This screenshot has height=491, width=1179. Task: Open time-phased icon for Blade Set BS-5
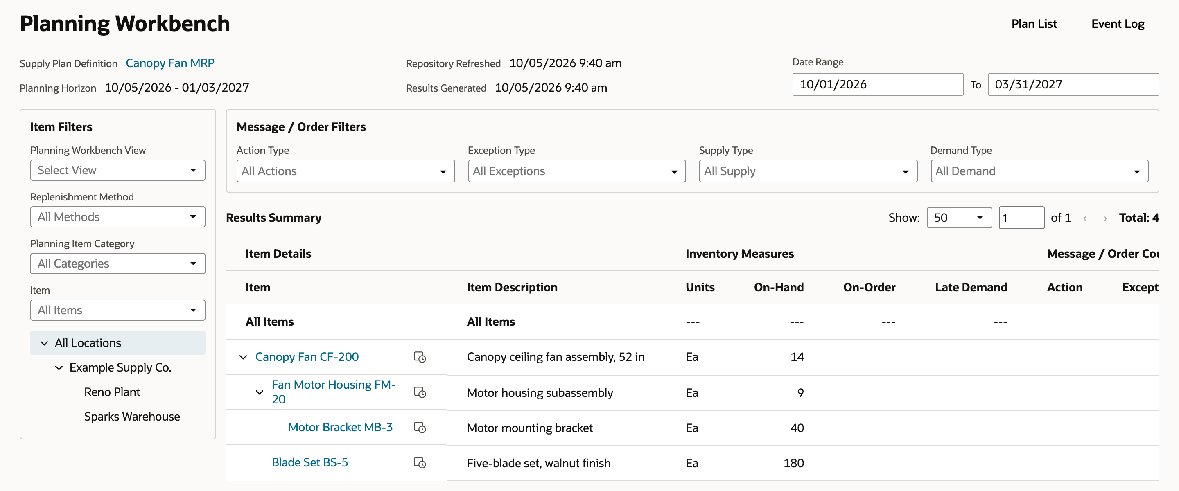point(420,463)
